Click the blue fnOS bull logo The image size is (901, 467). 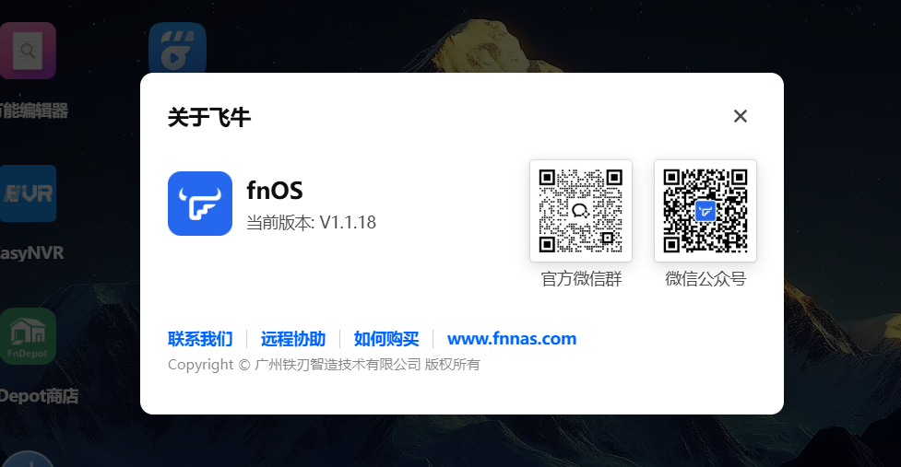pyautogui.click(x=200, y=204)
